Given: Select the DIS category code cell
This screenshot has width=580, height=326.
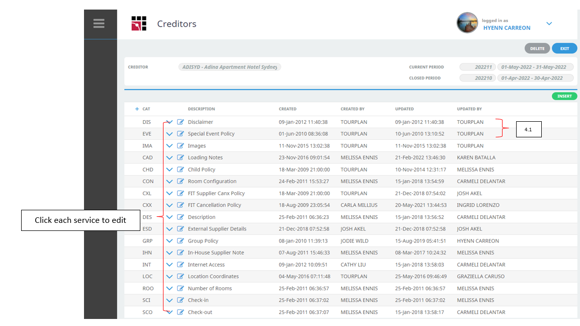Looking at the screenshot, I should coord(146,122).
